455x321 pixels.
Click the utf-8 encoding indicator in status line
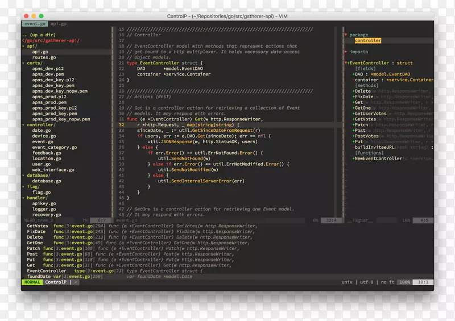[367, 282]
